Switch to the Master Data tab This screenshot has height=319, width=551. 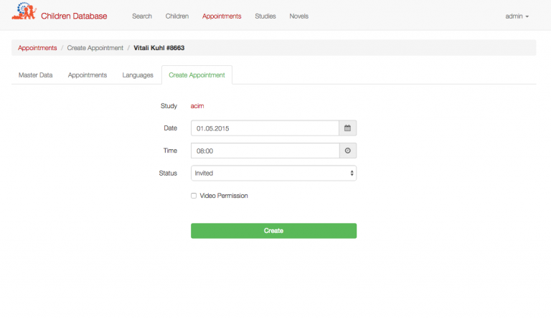[x=35, y=75]
